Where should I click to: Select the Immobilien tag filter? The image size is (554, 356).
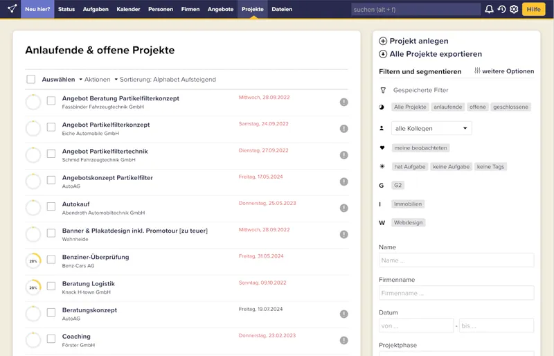[408, 204]
